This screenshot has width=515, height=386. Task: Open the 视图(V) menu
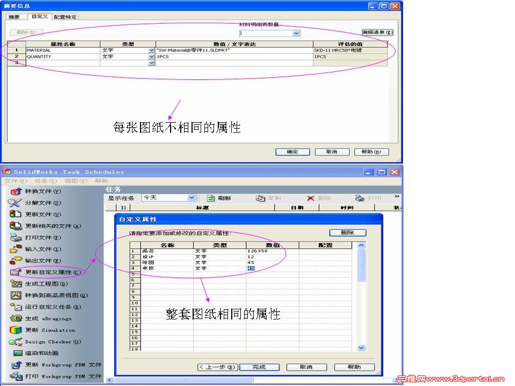76,181
